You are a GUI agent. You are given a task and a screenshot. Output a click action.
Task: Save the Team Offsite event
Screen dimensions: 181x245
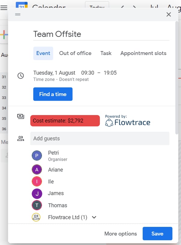[x=157, y=234]
